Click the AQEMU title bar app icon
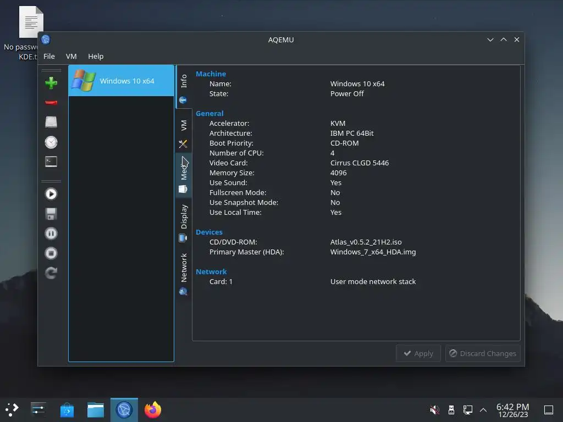 click(x=46, y=40)
